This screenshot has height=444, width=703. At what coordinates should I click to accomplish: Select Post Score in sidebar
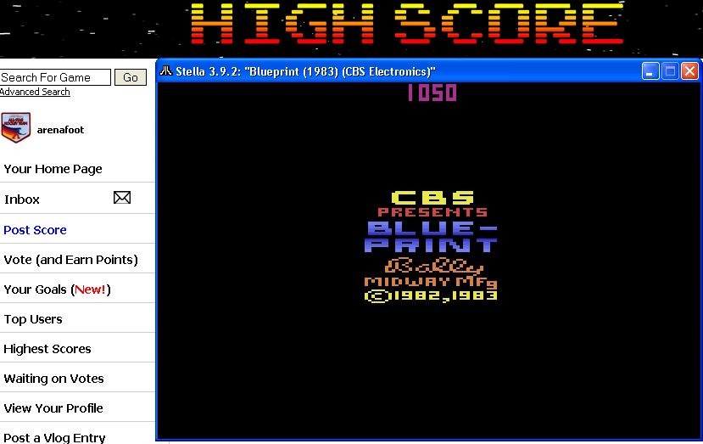(x=35, y=230)
